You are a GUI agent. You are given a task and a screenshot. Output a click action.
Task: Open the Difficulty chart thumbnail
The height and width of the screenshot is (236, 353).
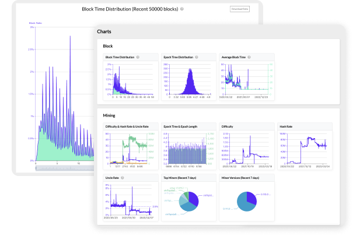246,147
